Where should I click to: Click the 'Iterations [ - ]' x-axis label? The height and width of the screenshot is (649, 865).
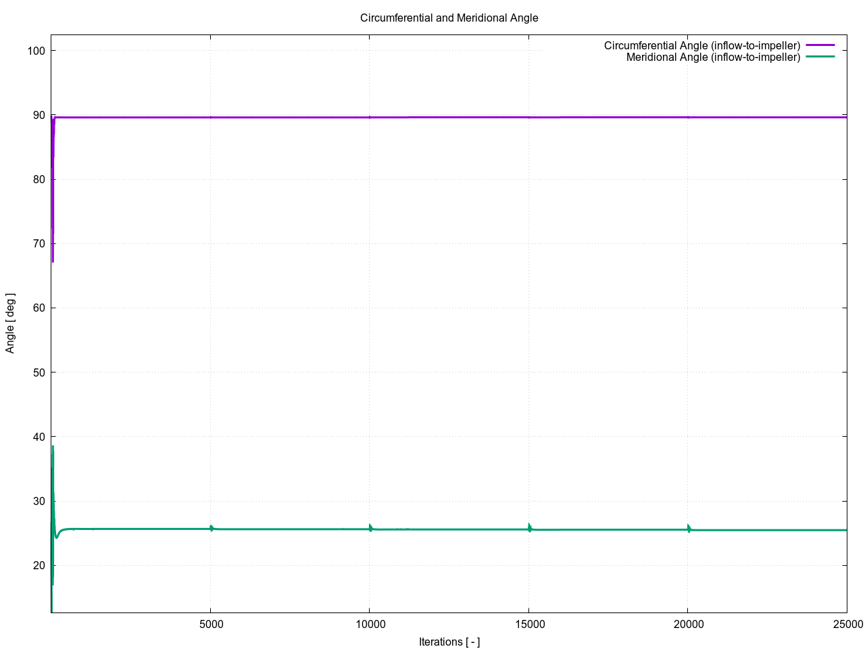[x=449, y=642]
